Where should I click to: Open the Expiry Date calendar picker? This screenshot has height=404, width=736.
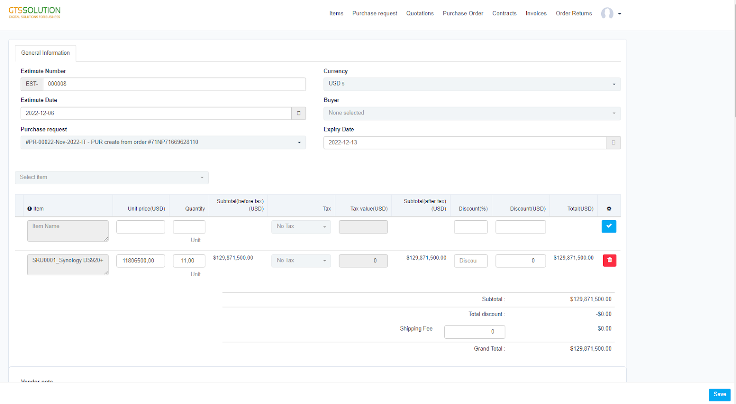(613, 142)
